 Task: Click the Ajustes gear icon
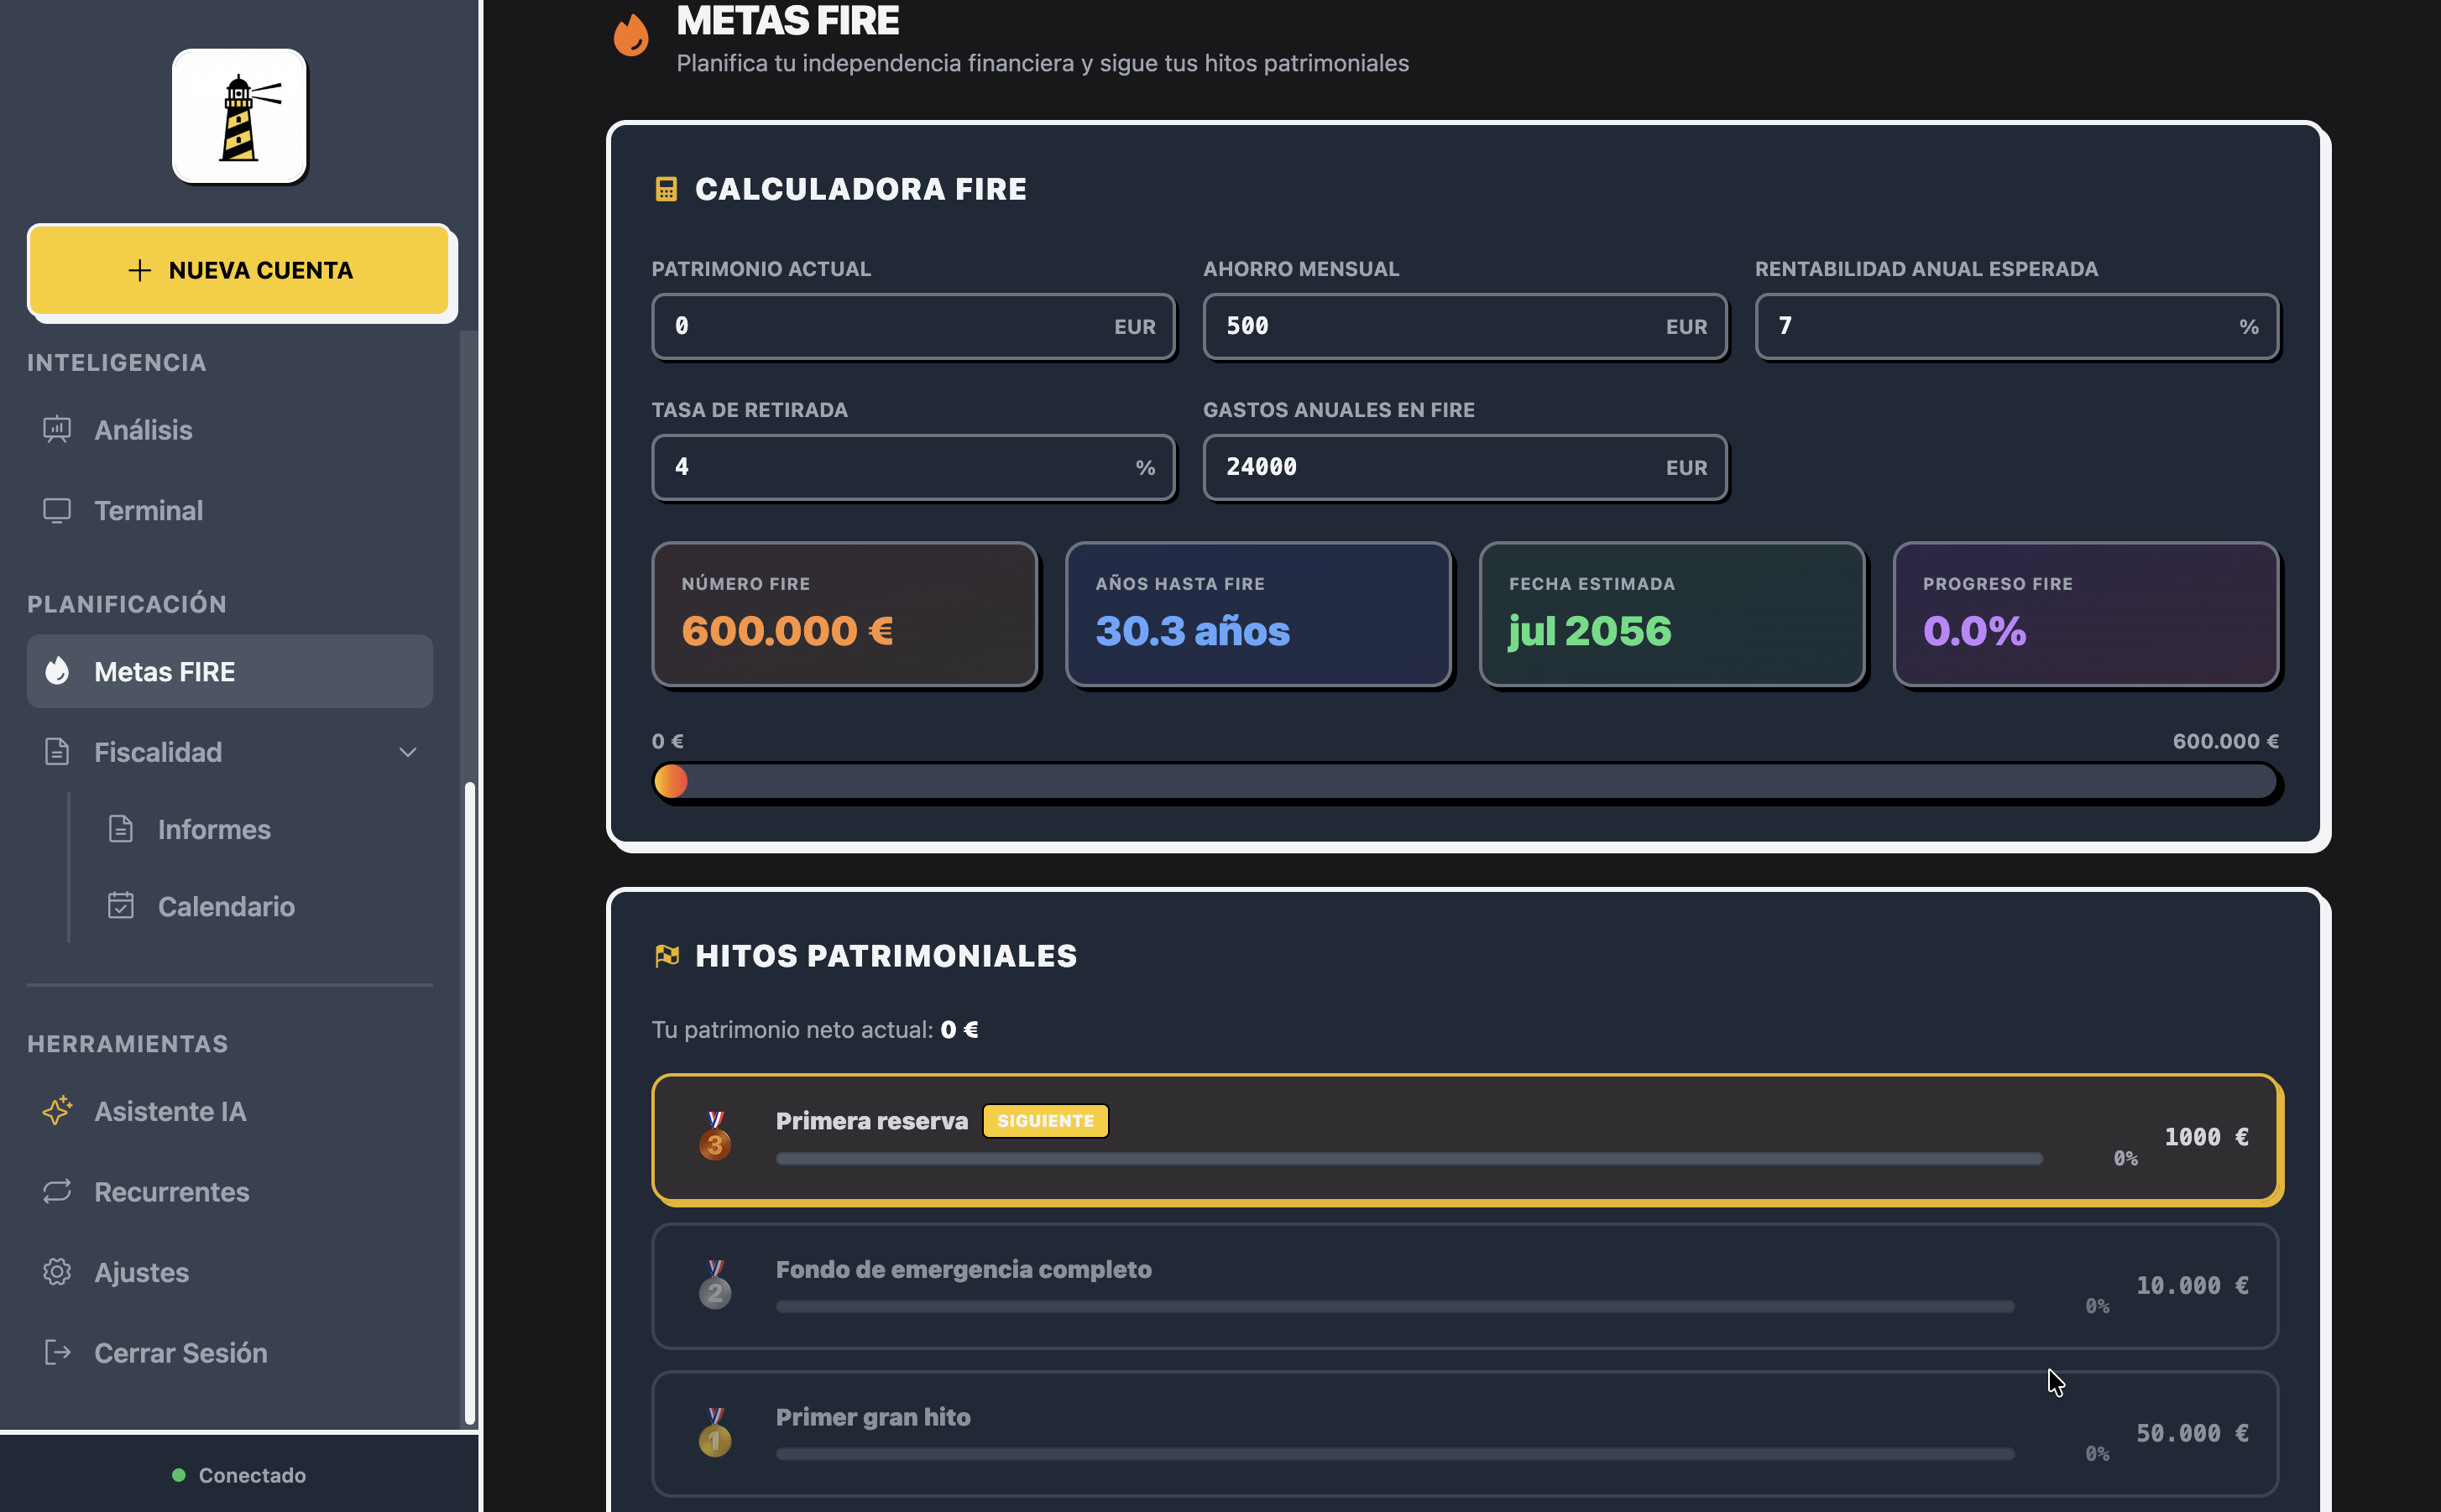pyautogui.click(x=57, y=1272)
